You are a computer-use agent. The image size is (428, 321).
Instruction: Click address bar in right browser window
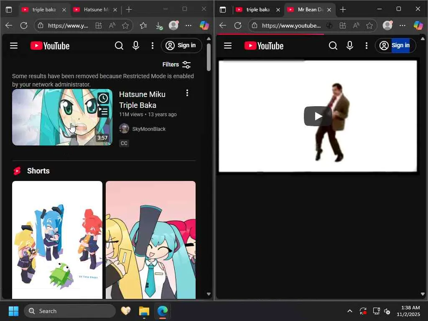pyautogui.click(x=291, y=25)
